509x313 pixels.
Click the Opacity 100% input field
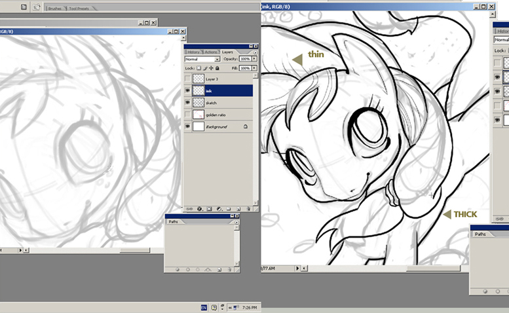(x=245, y=59)
